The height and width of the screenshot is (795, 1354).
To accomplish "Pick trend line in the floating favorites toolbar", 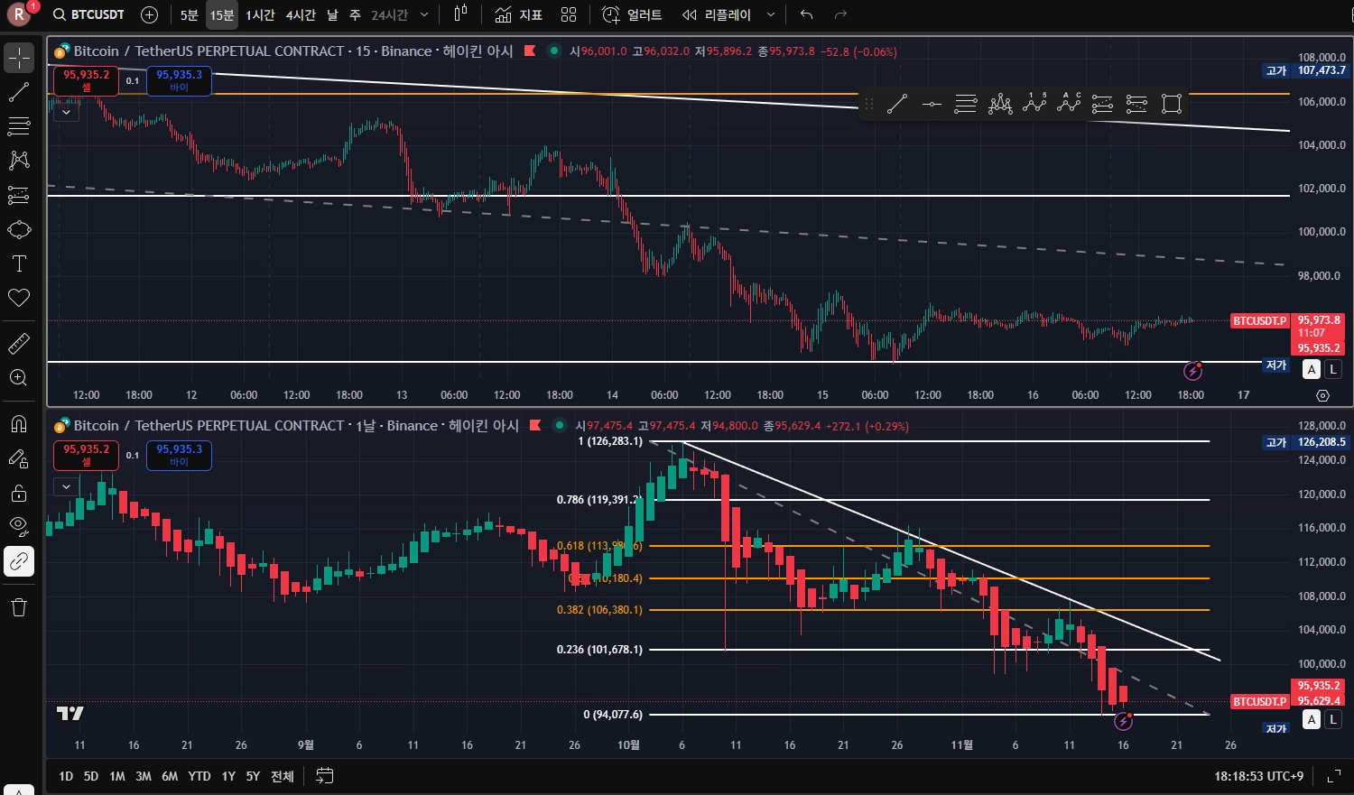I will [897, 104].
